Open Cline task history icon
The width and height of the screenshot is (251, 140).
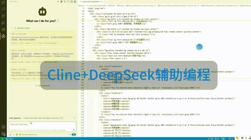pyautogui.click(x=65, y=1)
